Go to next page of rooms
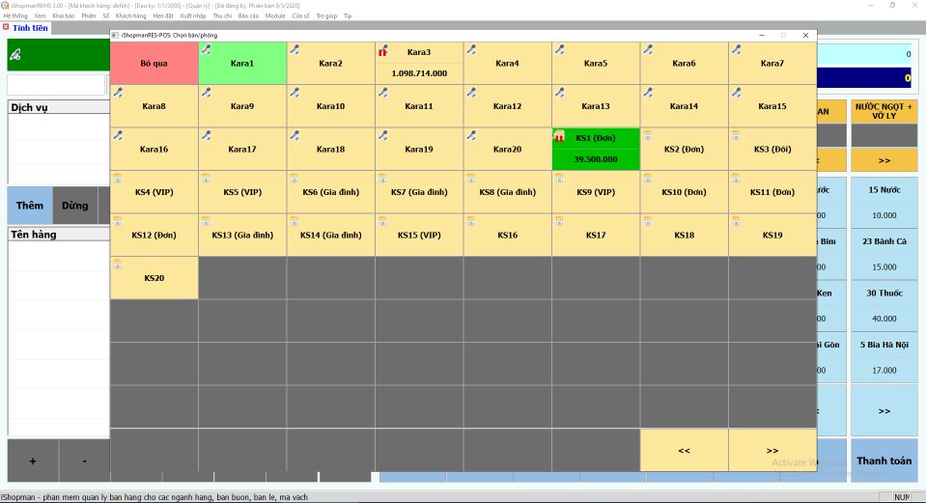 pos(772,450)
